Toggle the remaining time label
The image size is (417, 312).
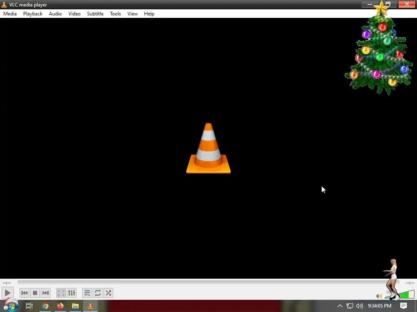click(410, 283)
